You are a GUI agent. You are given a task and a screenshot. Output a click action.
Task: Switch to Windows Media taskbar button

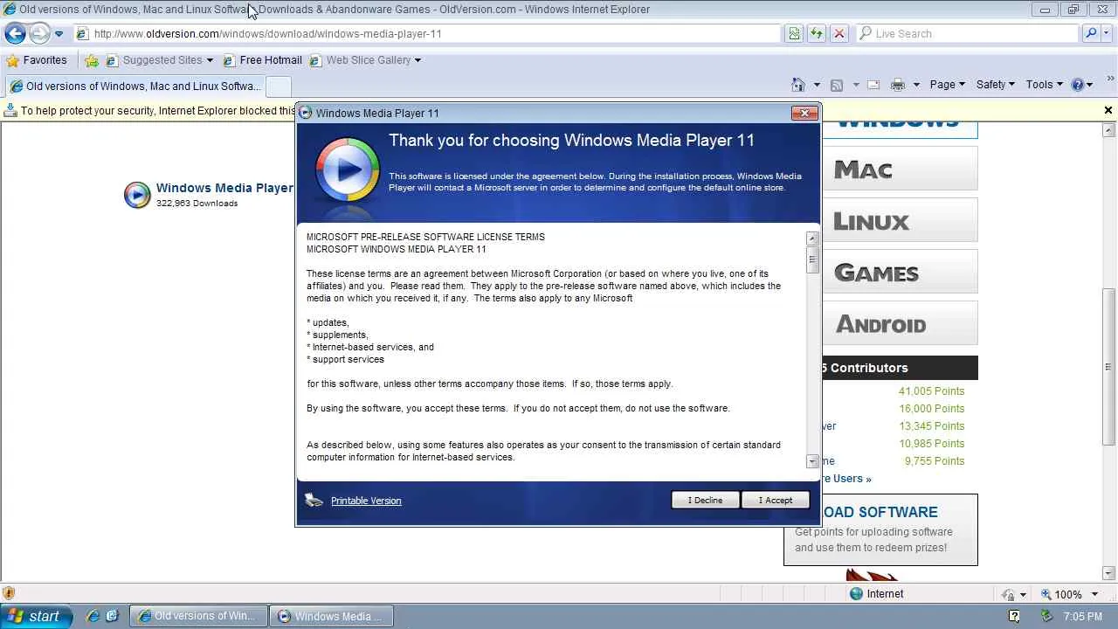tap(331, 616)
